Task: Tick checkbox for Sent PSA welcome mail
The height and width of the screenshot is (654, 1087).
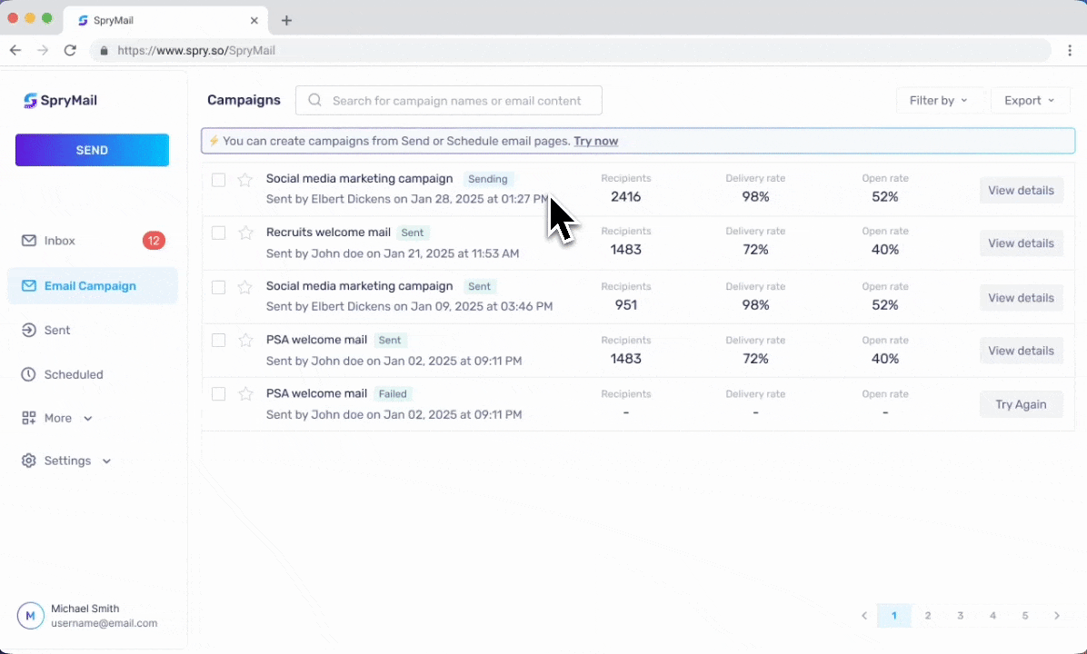Action: 218,340
